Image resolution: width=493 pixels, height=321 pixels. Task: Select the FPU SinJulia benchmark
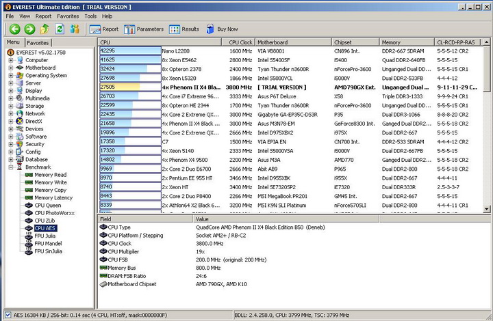[48, 251]
